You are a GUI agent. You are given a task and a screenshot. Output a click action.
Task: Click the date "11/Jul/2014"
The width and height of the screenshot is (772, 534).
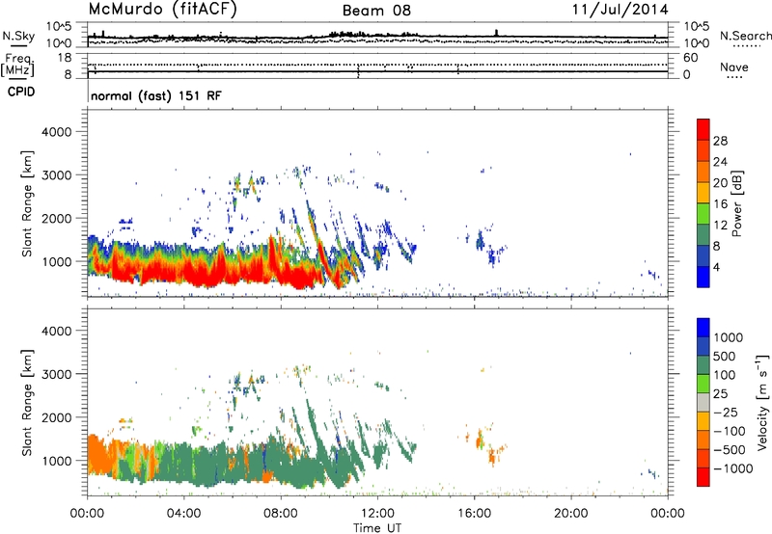click(620, 10)
